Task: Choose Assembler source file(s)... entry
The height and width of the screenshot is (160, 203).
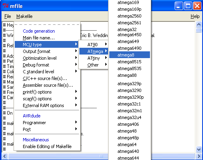Action: point(47,85)
